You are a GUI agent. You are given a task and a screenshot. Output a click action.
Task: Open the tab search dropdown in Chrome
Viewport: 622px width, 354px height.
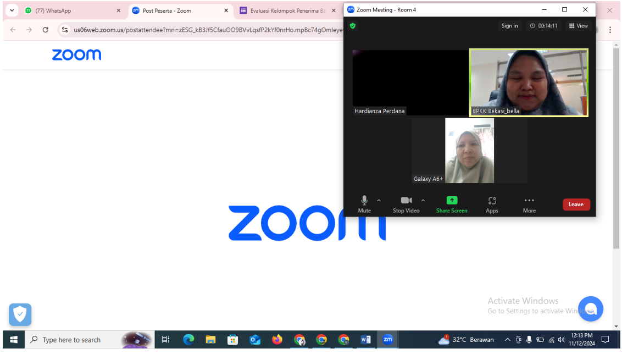pyautogui.click(x=12, y=10)
